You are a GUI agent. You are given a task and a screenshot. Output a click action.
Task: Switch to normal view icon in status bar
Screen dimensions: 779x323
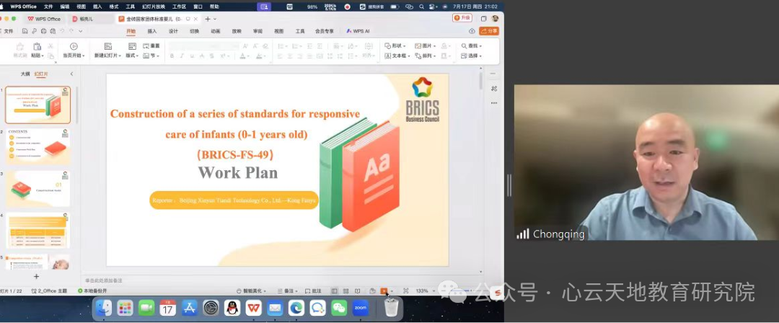click(x=335, y=291)
